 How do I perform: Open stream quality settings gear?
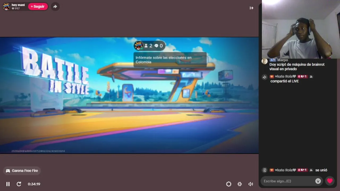(x=229, y=184)
